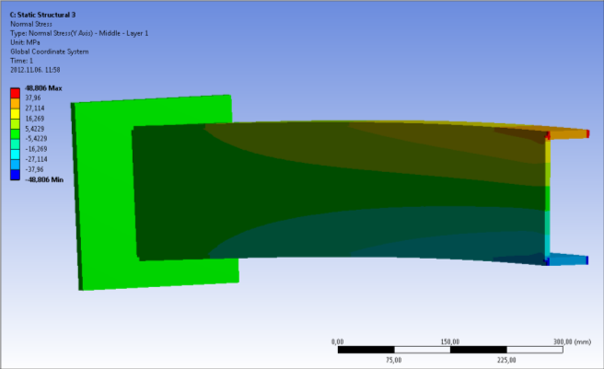Click the blue bottom flange at beam end
Image resolution: width=604 pixels, height=369 pixels.
(x=568, y=259)
